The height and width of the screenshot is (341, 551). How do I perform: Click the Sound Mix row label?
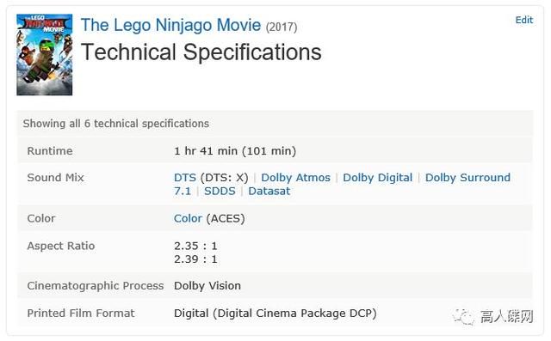pyautogui.click(x=55, y=177)
